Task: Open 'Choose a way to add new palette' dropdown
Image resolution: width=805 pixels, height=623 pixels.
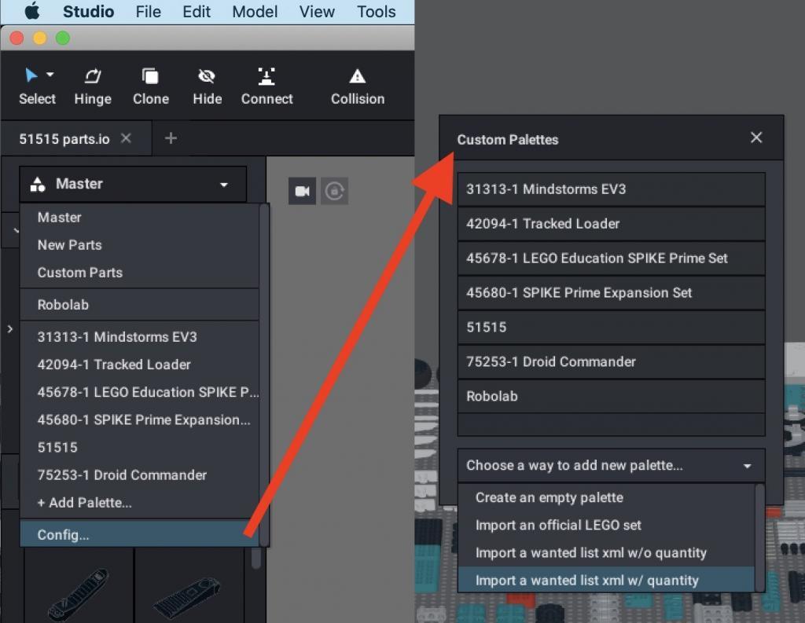Action: coord(611,465)
